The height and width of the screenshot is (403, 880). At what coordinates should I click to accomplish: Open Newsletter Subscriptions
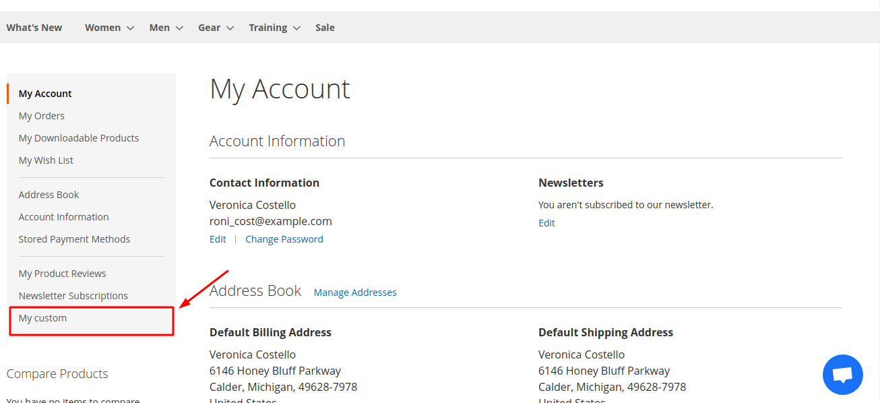[x=73, y=295]
